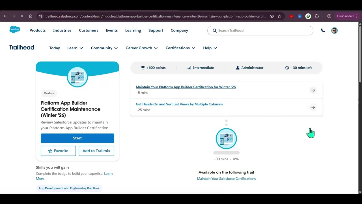Click the progress badge icon below units

[226, 139]
